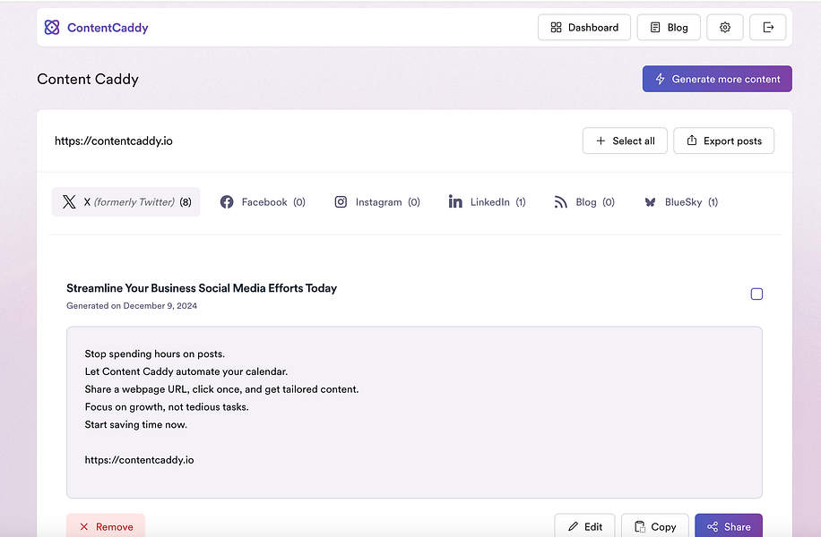This screenshot has width=821, height=537.
Task: Edit the generated post text
Action: coord(584,526)
